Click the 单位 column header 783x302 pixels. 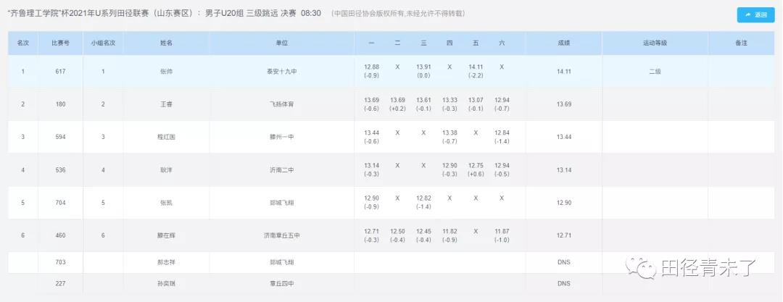(x=281, y=43)
